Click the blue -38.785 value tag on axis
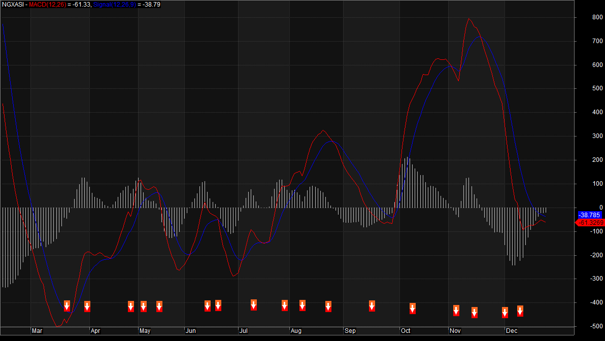Viewport: 605px width, 341px height. pos(590,215)
